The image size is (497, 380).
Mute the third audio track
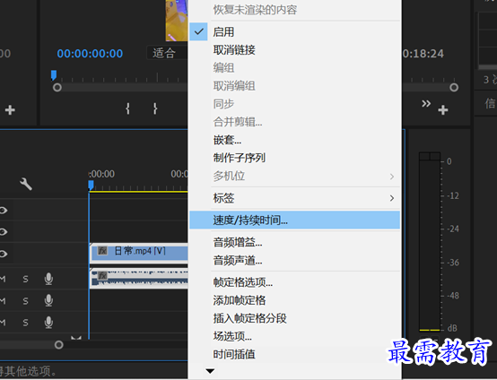pyautogui.click(x=3, y=323)
